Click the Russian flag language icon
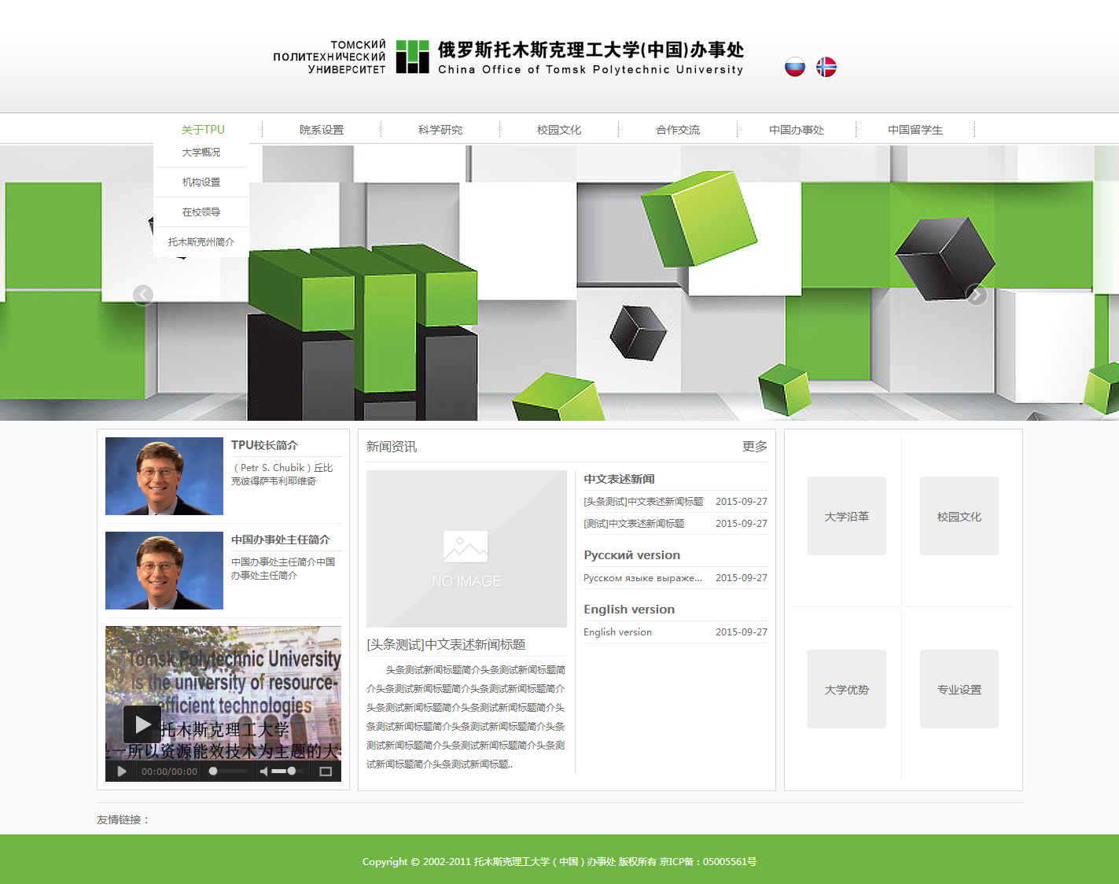 [x=795, y=67]
